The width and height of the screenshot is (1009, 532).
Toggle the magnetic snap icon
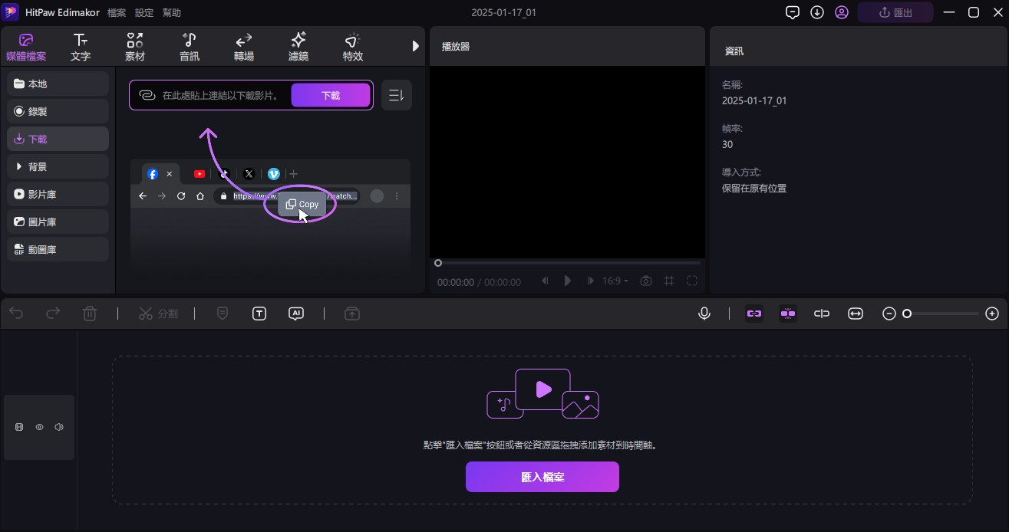pyautogui.click(x=788, y=314)
